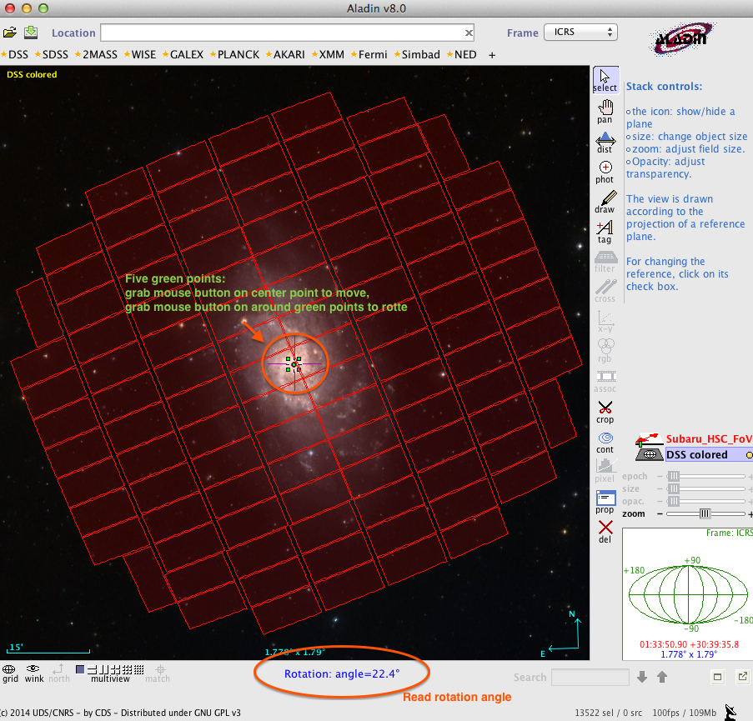Image resolution: width=753 pixels, height=721 pixels.
Task: Open the load file folder icon
Action: tap(10, 33)
